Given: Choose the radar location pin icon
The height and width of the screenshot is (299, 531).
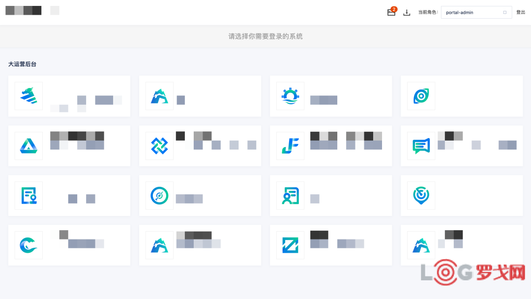Looking at the screenshot, I should [x=421, y=195].
